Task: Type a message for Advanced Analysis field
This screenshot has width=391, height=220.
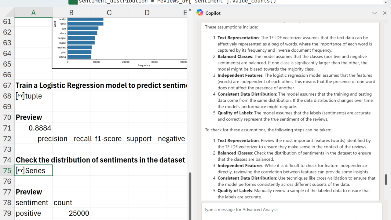Action: [292, 210]
